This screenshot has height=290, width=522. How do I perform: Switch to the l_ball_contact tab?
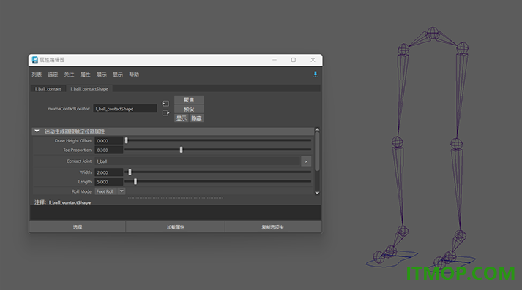[48, 88]
